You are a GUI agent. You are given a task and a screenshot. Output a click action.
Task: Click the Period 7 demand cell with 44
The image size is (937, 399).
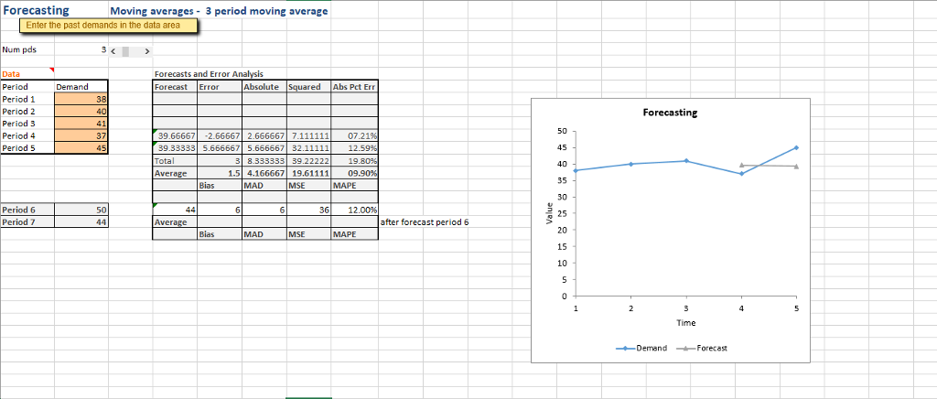click(x=81, y=221)
